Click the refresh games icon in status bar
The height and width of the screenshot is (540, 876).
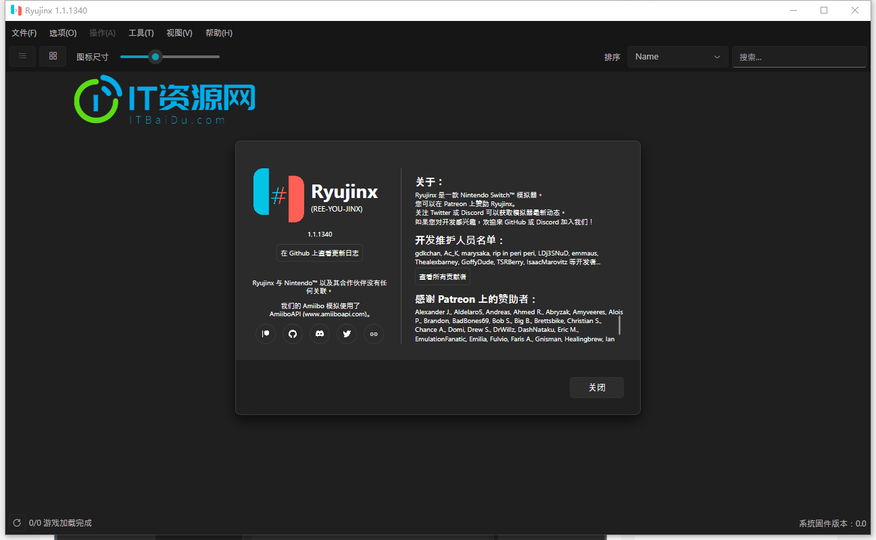tap(17, 523)
